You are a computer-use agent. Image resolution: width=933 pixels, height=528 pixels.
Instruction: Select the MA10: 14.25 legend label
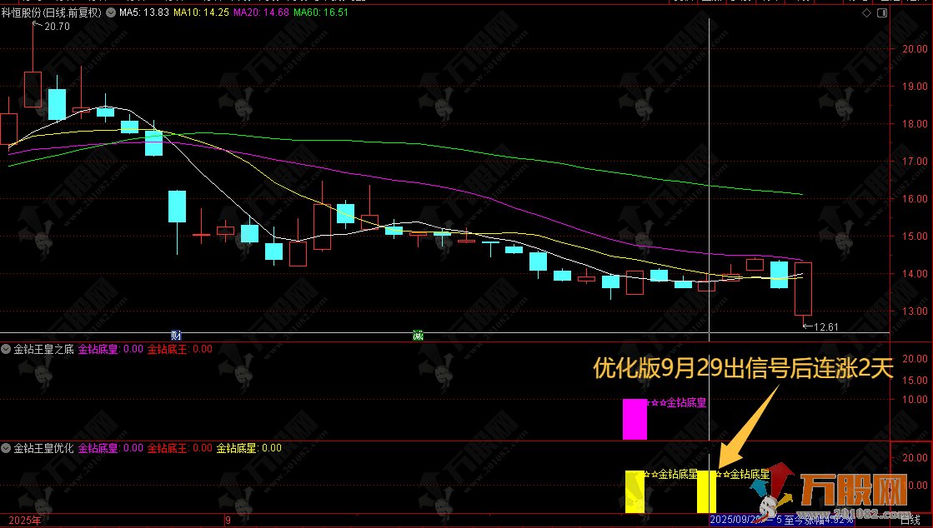(x=201, y=12)
